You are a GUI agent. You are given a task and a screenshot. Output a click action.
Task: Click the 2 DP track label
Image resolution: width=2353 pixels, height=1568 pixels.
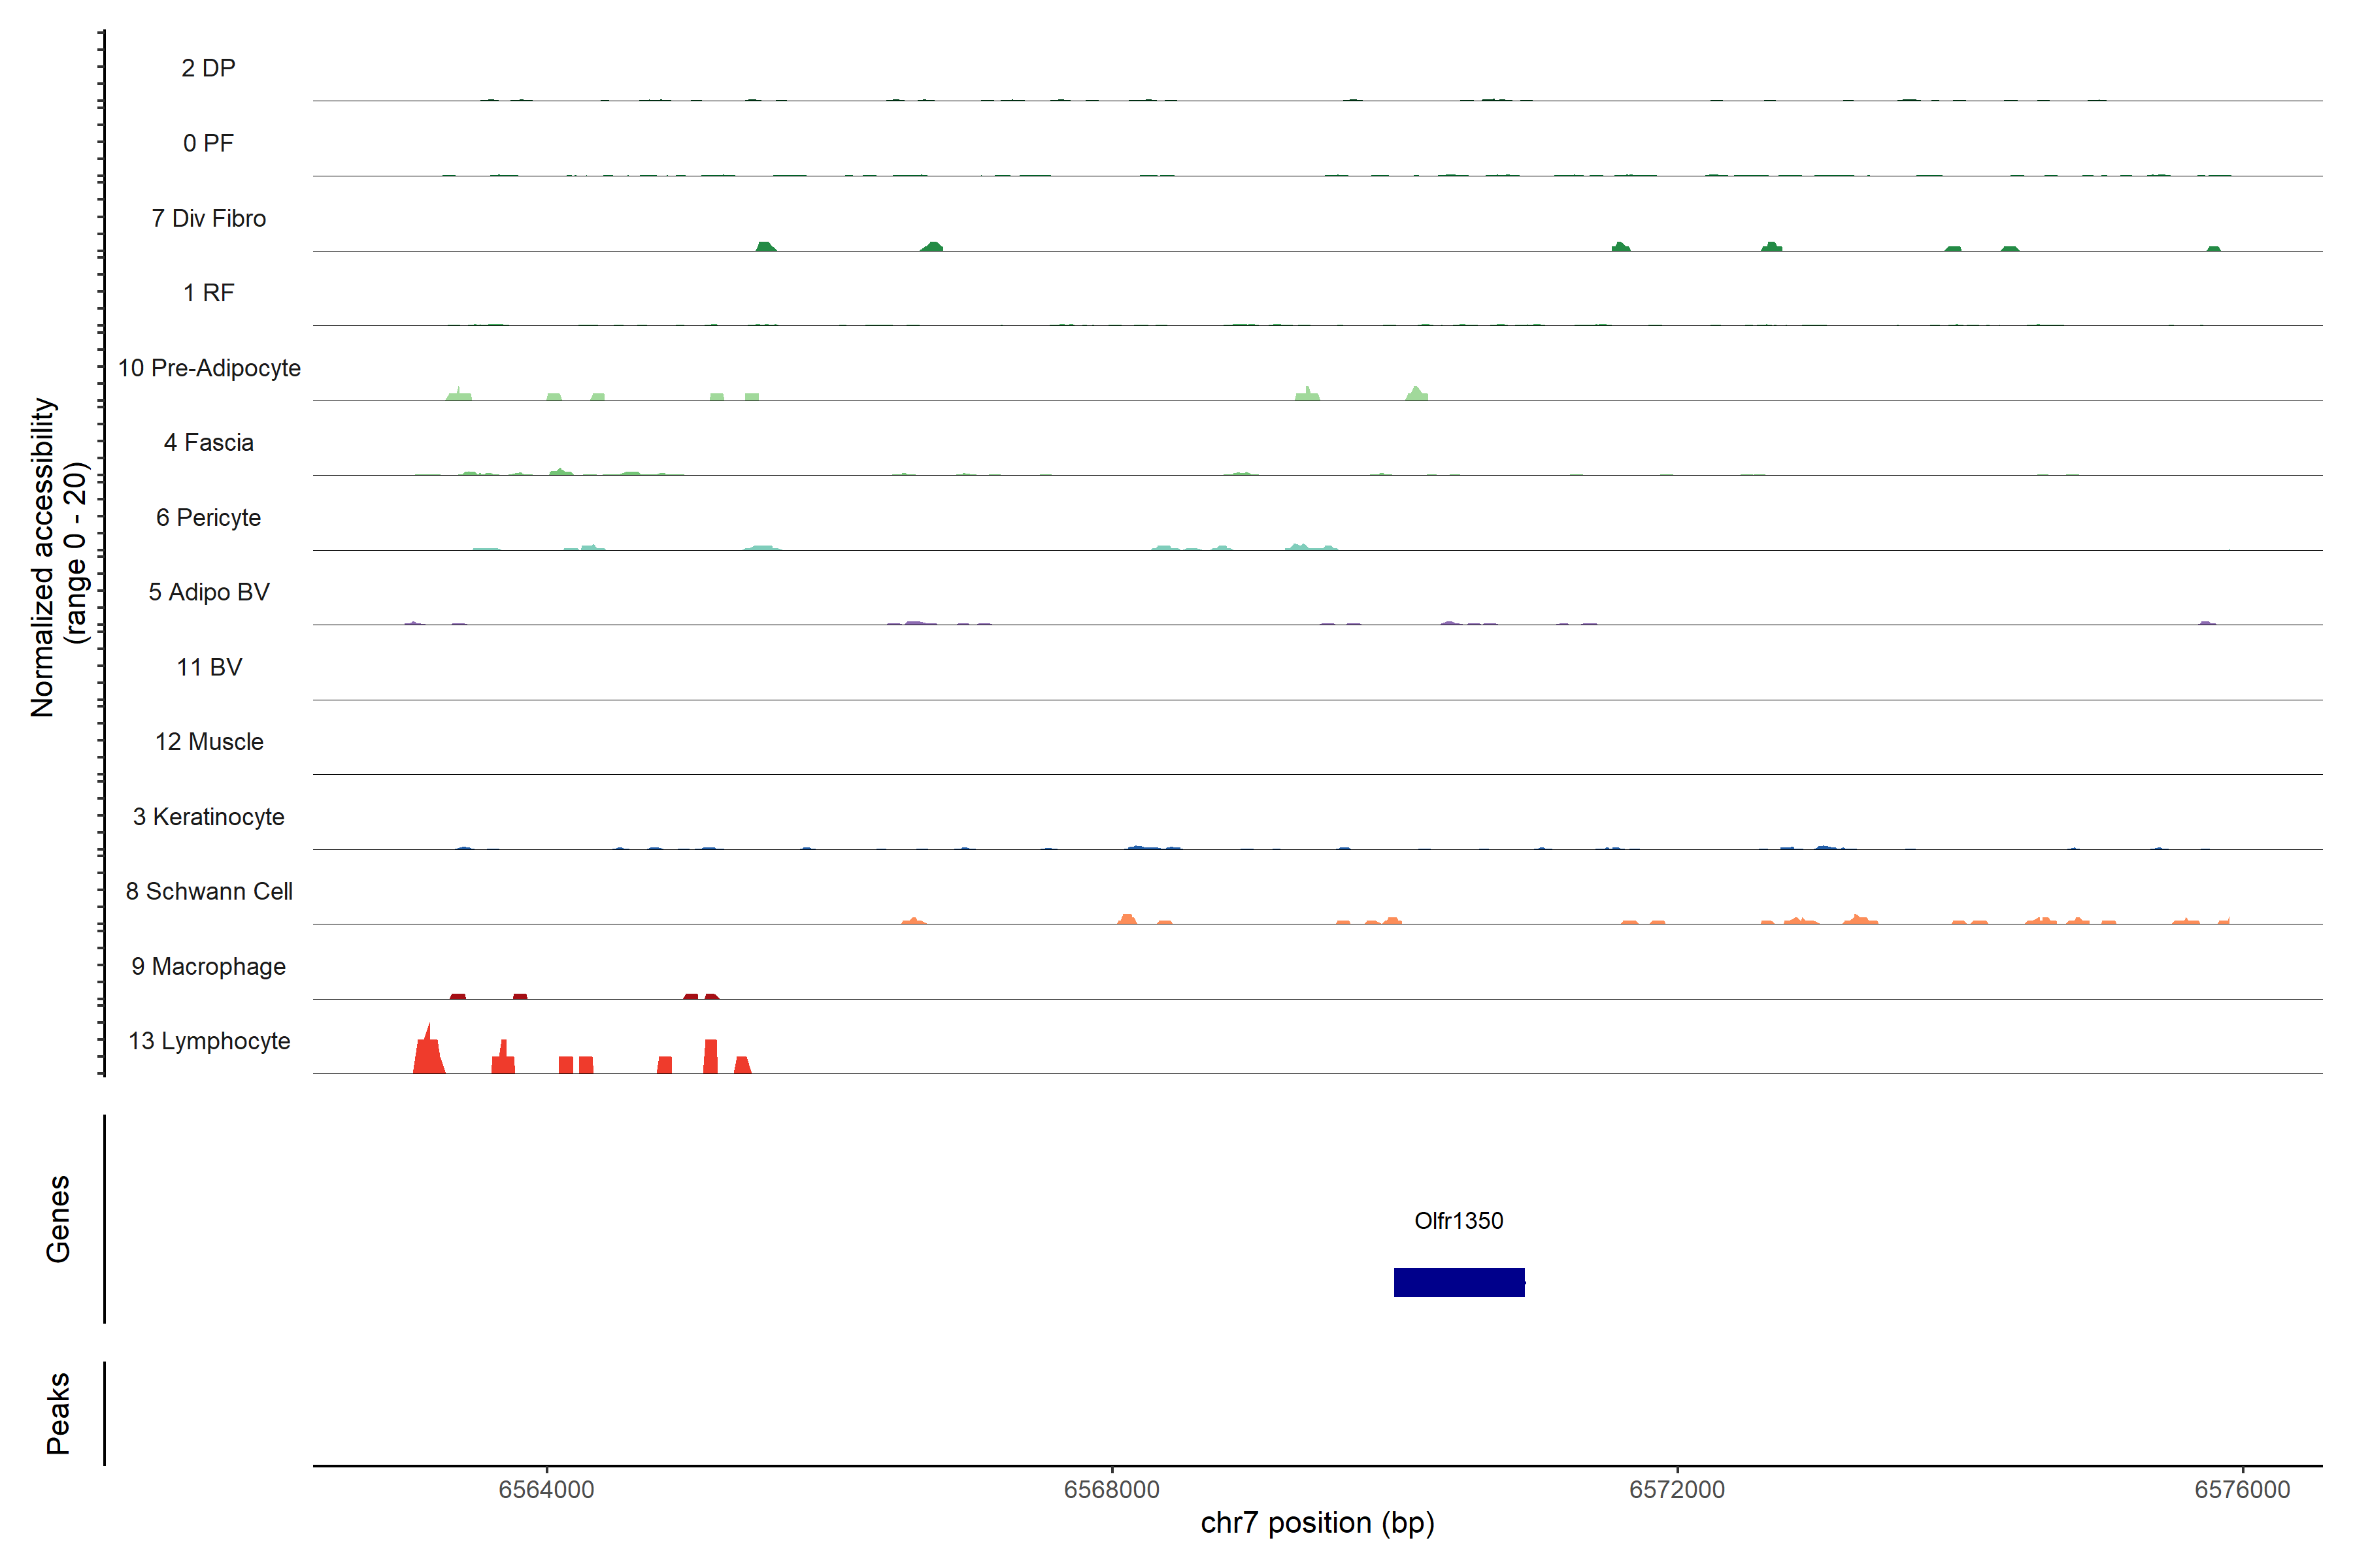click(208, 68)
